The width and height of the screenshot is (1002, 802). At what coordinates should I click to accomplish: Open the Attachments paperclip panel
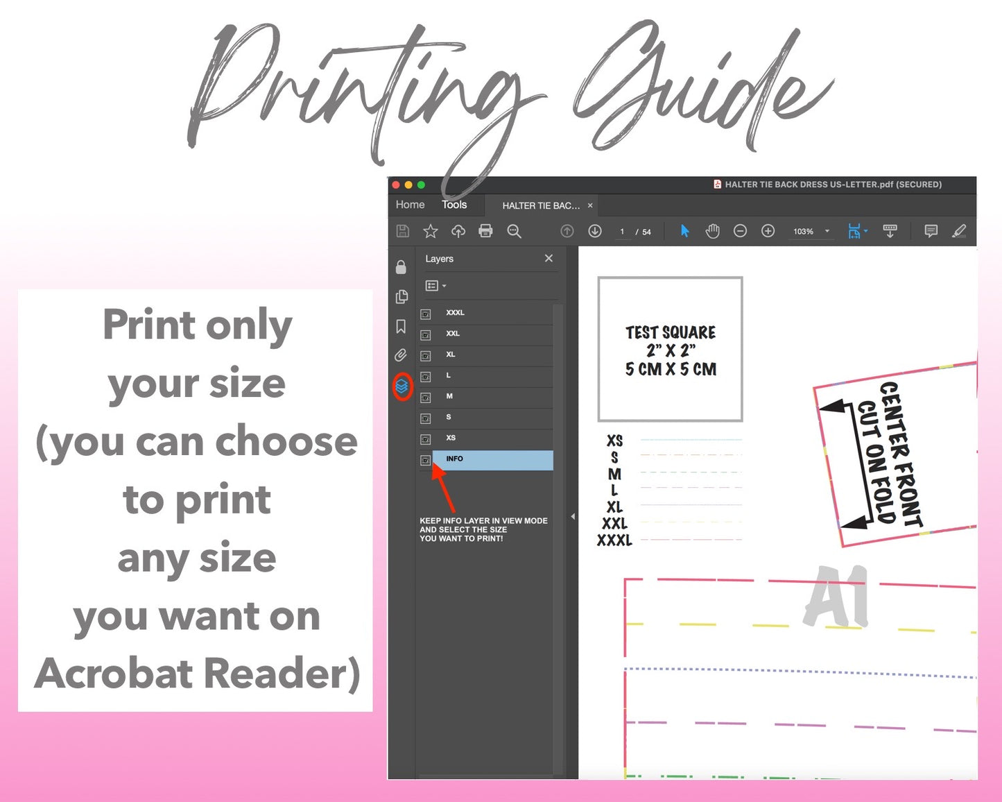click(x=400, y=356)
